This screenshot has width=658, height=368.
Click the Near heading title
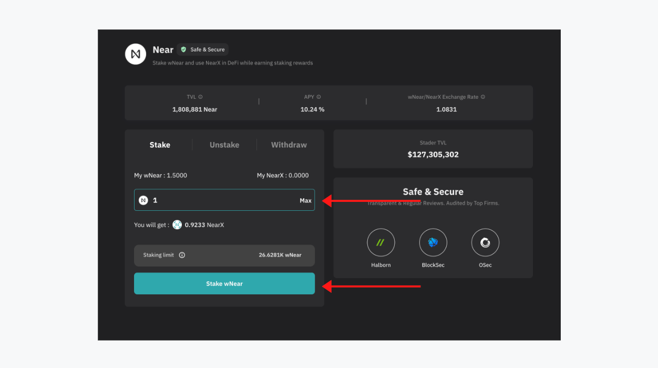click(x=163, y=50)
